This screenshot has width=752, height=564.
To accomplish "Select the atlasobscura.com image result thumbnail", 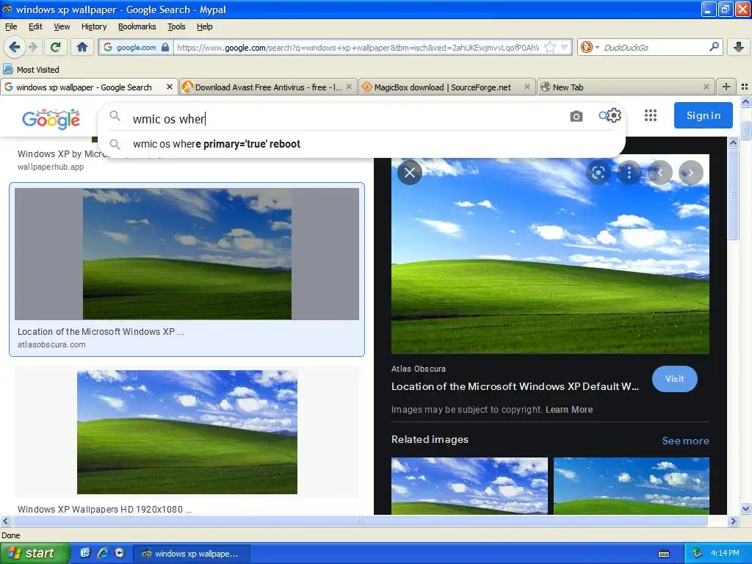I will click(x=187, y=253).
